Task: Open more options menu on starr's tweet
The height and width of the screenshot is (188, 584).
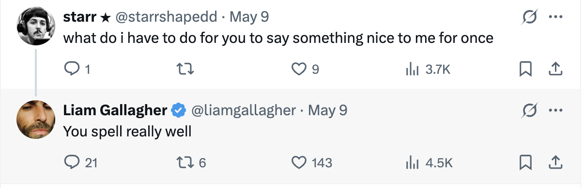Action: point(555,18)
